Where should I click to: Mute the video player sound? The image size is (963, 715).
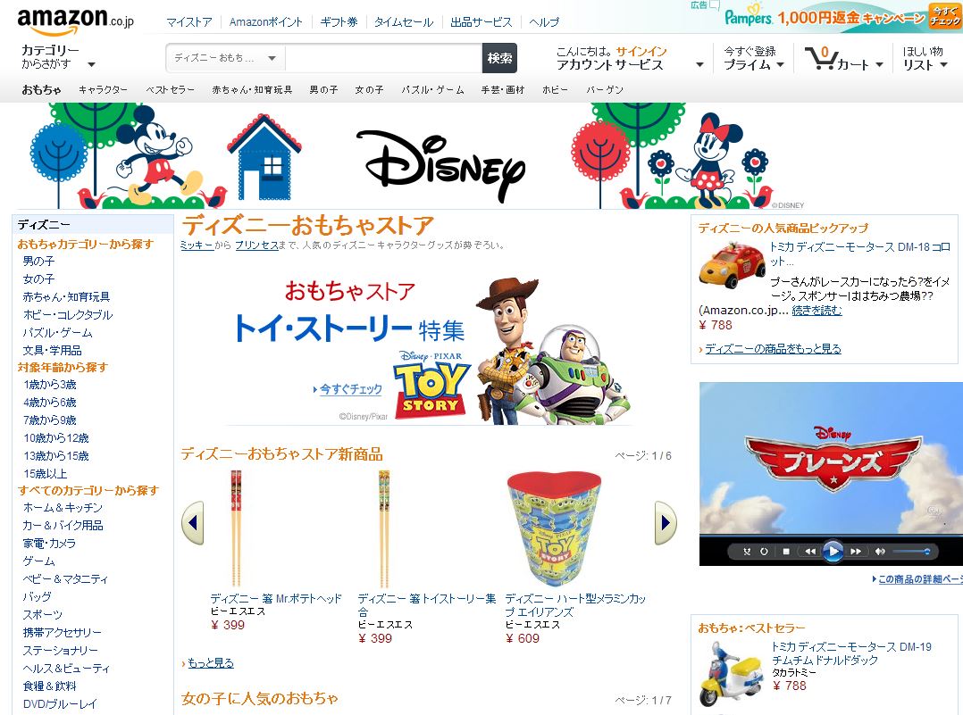click(x=880, y=551)
